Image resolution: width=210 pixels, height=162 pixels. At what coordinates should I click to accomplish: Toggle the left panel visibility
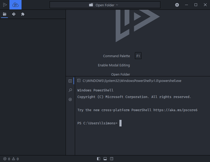[99, 159]
